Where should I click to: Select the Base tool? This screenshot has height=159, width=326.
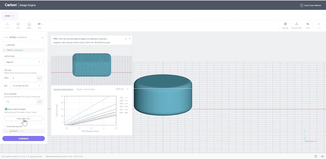point(29,25)
